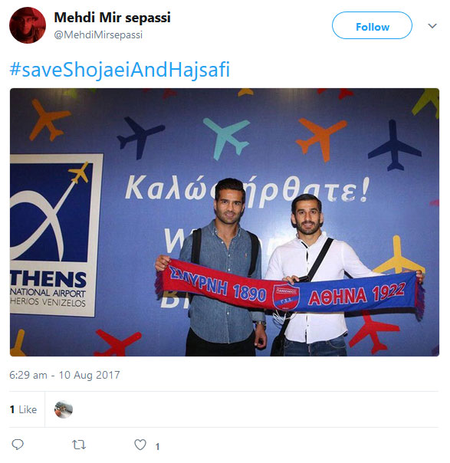Follow Mehdi Mir sepassi

click(372, 25)
